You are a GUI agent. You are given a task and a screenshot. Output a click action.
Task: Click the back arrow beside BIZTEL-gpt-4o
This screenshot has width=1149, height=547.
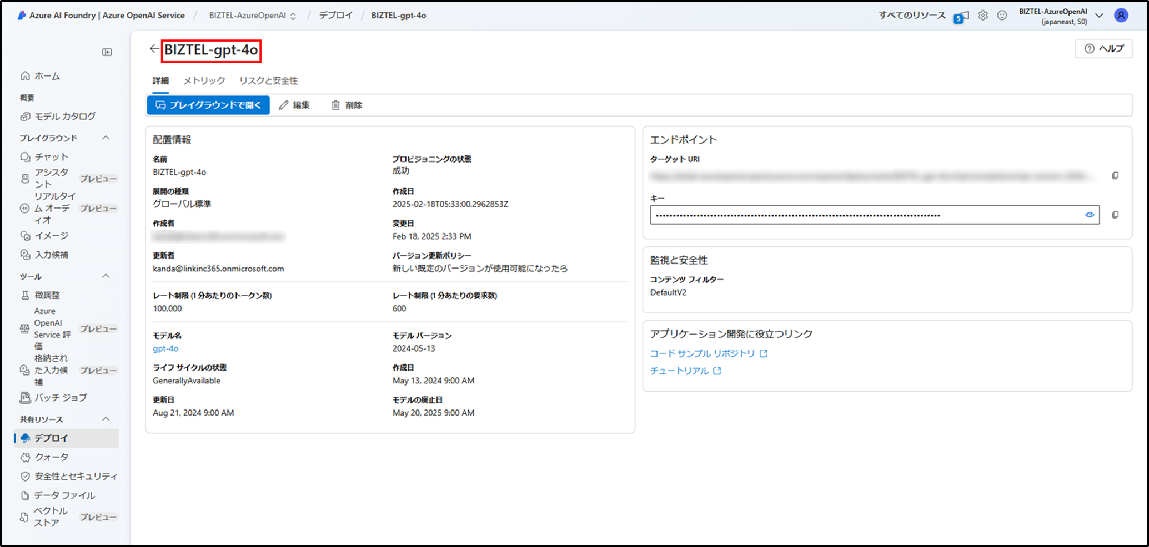pyautogui.click(x=154, y=49)
